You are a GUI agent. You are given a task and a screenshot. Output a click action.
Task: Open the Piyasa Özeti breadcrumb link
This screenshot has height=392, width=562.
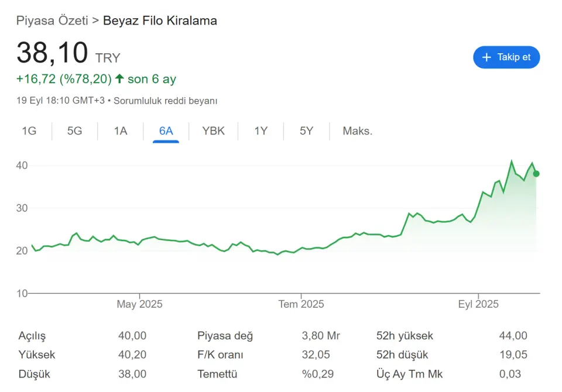(52, 20)
